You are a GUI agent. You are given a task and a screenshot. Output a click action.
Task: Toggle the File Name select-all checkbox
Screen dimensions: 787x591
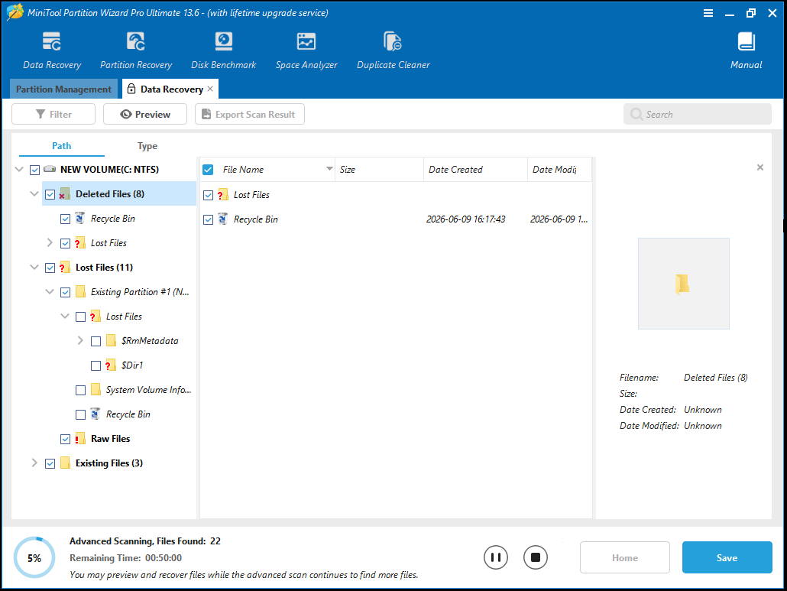point(208,170)
